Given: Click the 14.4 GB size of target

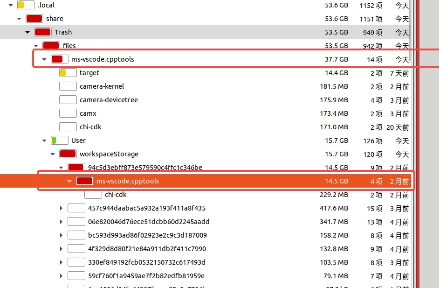Looking at the screenshot, I should tap(336, 73).
